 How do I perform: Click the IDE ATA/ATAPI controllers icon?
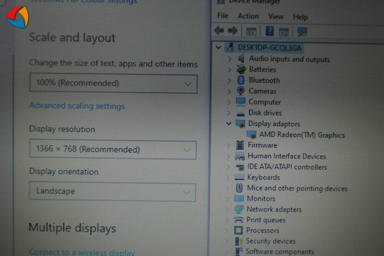[240, 167]
